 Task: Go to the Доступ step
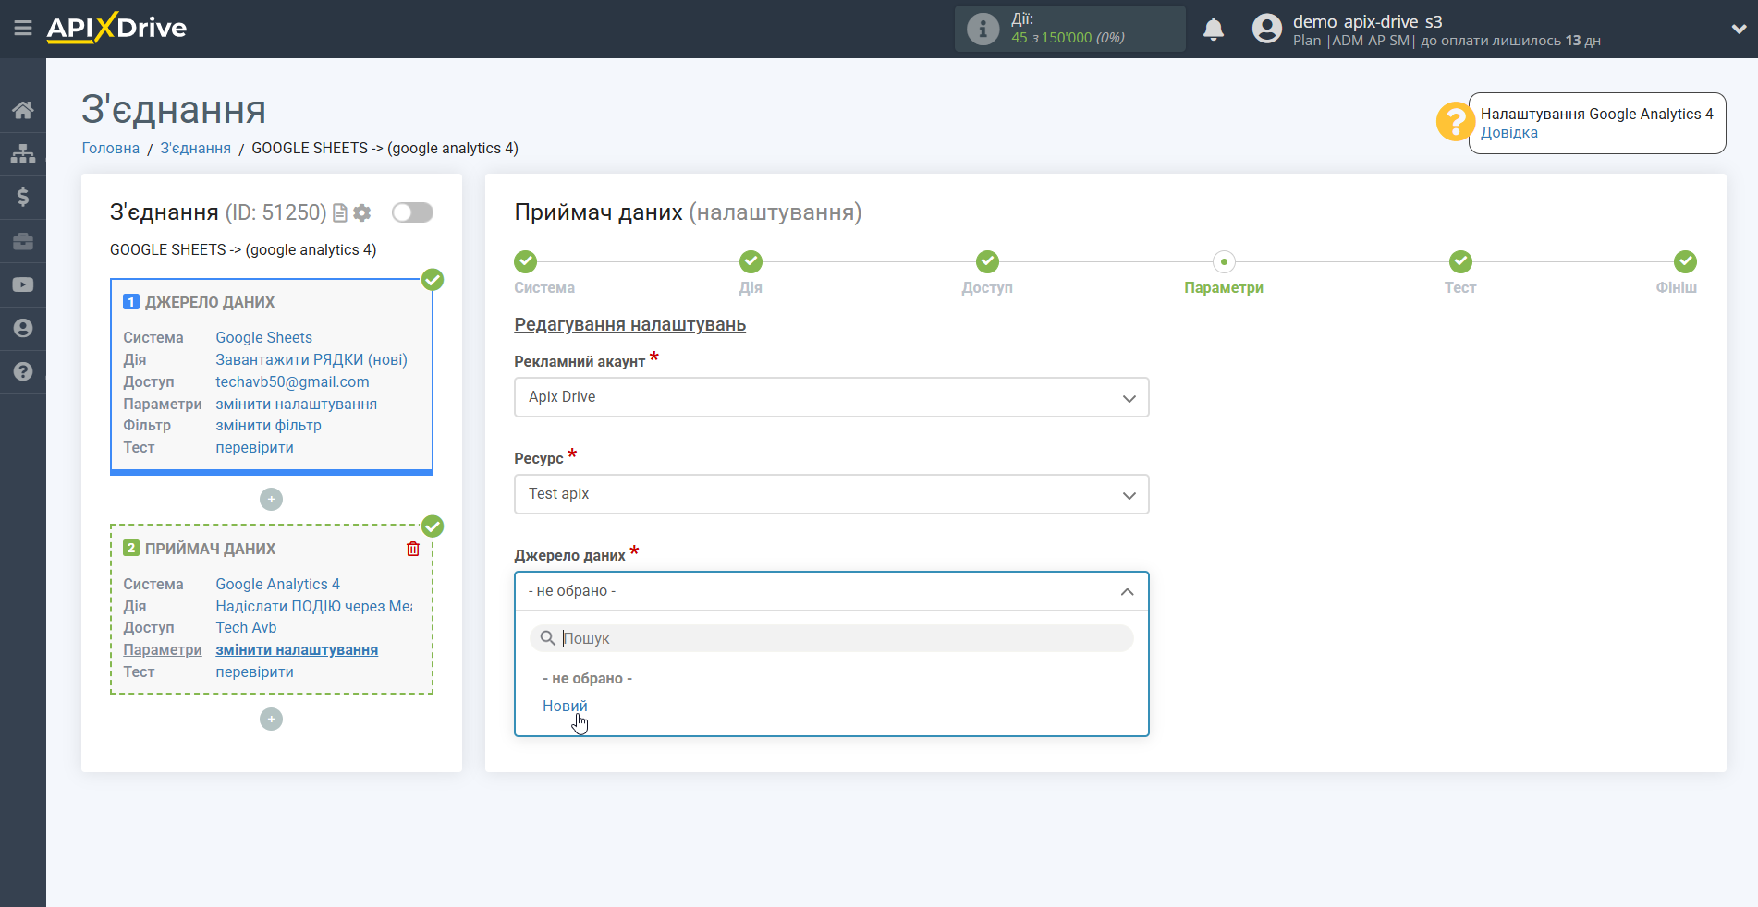pyautogui.click(x=987, y=261)
